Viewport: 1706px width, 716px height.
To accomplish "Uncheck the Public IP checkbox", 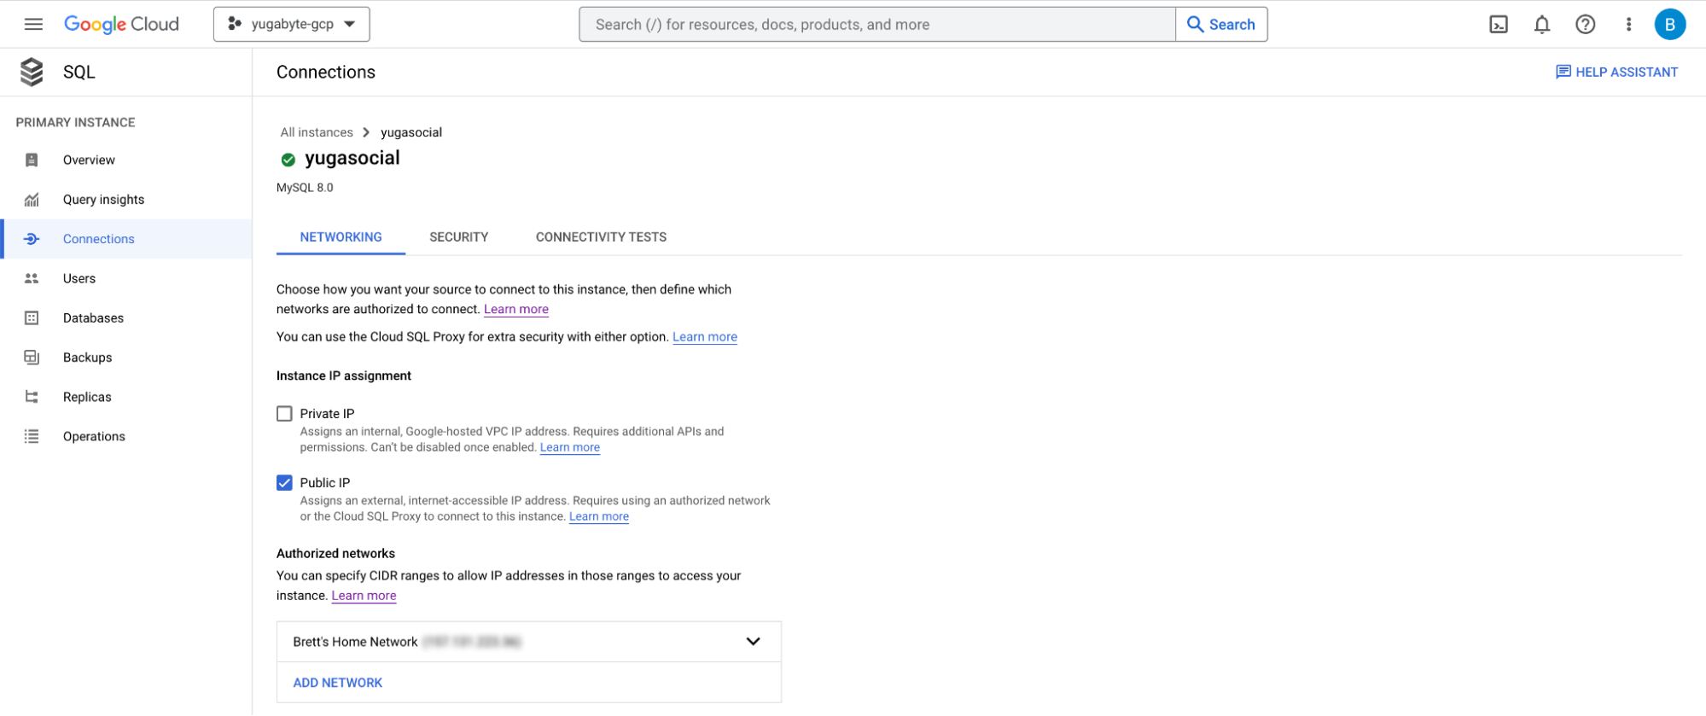I will tap(284, 483).
